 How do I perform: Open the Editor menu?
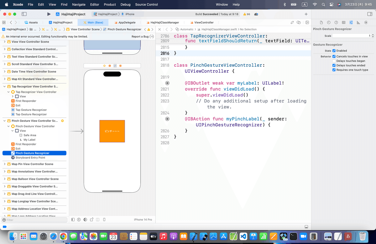95,4
